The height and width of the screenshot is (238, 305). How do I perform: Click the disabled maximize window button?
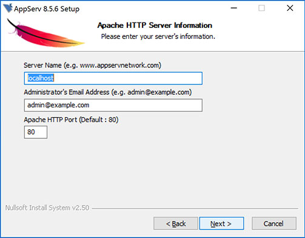coord(261,8)
